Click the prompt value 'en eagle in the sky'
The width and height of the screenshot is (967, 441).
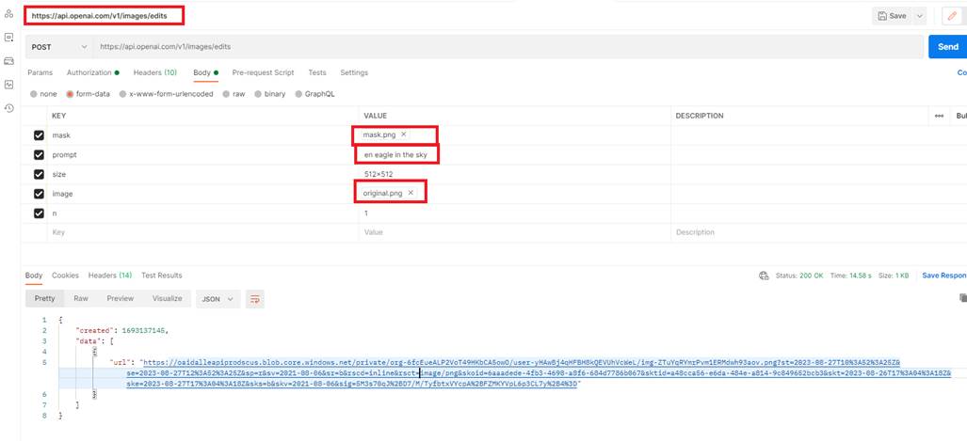pos(395,154)
